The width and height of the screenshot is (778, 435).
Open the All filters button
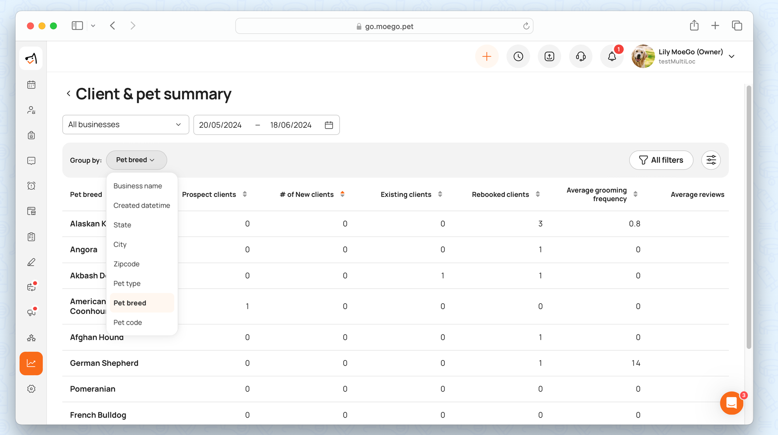coord(661,160)
